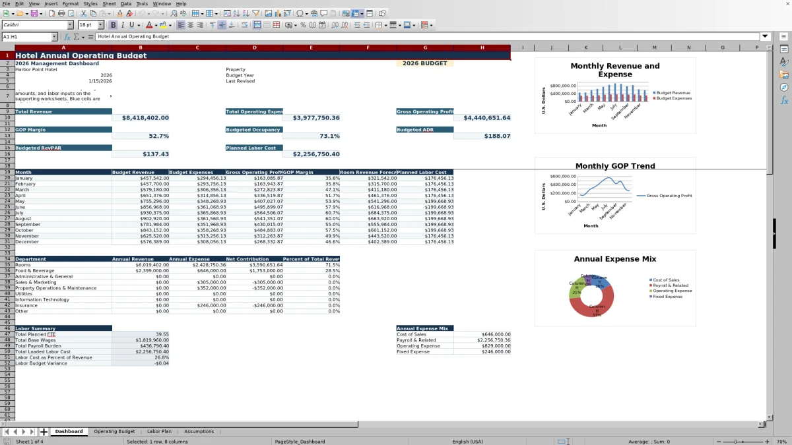The height and width of the screenshot is (445, 792).
Task: Click the Sort Descending icon
Action: coord(246,13)
